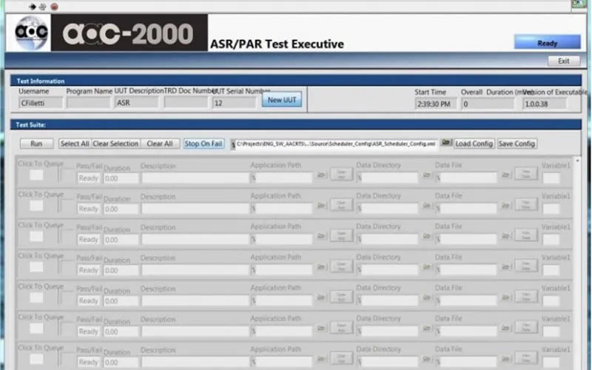Image resolution: width=592 pixels, height=370 pixels.
Task: Browse Data Directory in fourth test row
Action: pyautogui.click(x=427, y=266)
